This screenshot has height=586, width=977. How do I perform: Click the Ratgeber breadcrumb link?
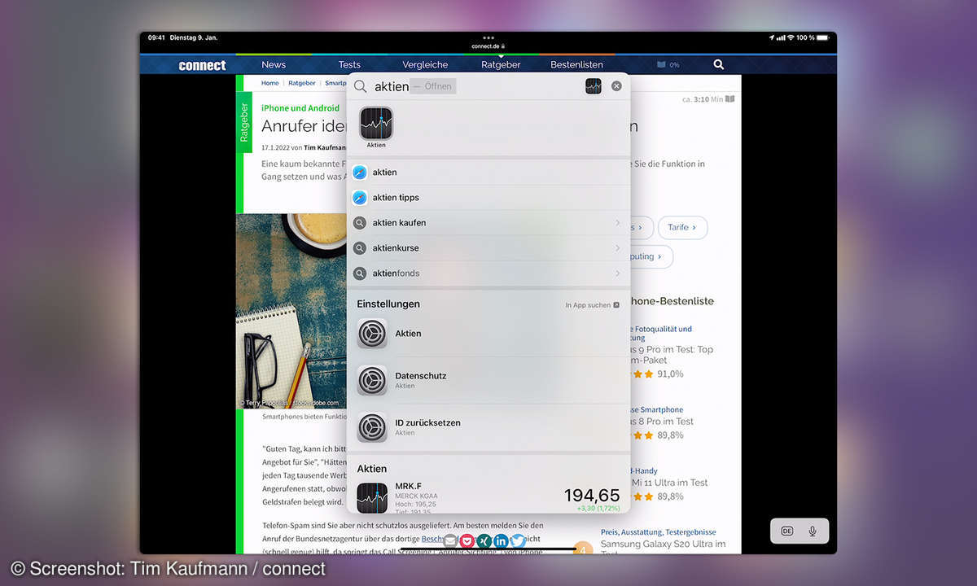tap(301, 83)
